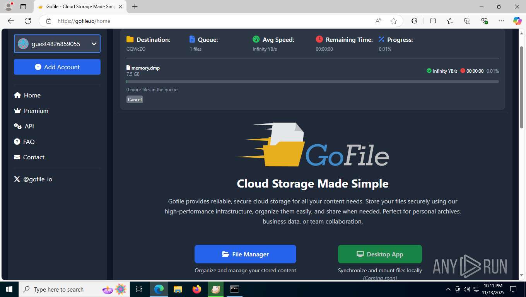526x297 pixels.
Task: Click the yellow Destination folder icon
Action: pyautogui.click(x=130, y=39)
